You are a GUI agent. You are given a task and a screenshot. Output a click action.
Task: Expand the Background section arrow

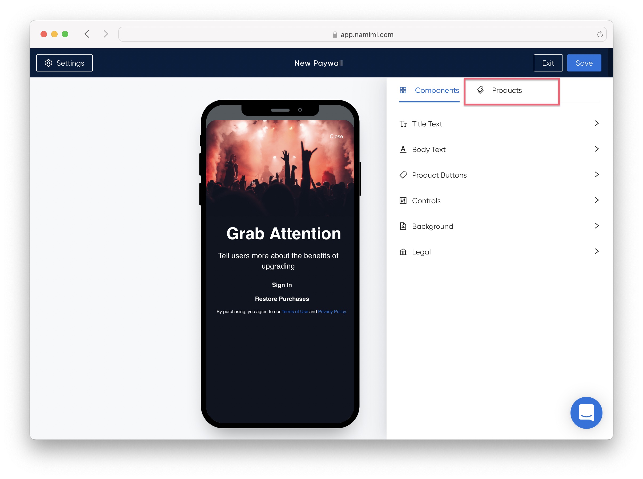(x=596, y=226)
